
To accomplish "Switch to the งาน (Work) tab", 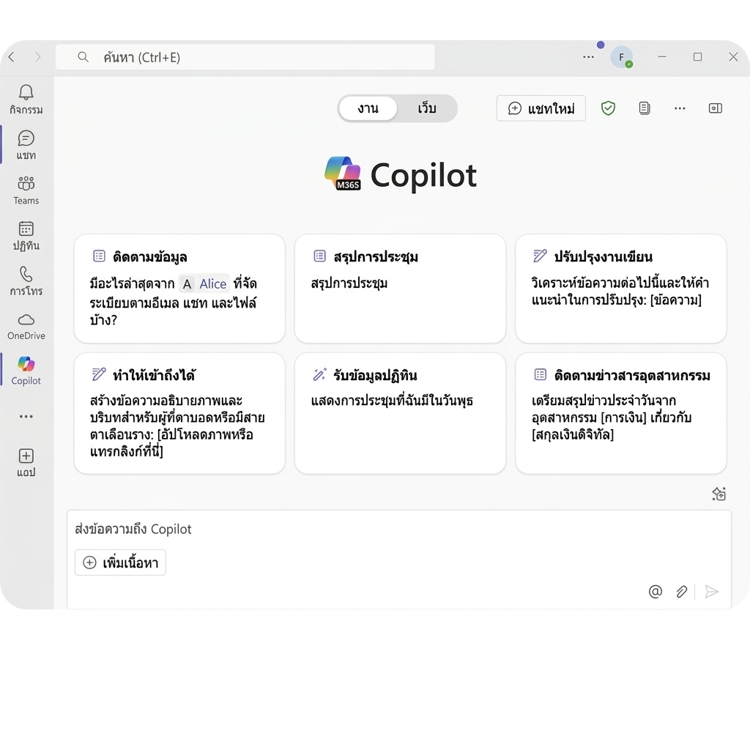I will (x=368, y=108).
